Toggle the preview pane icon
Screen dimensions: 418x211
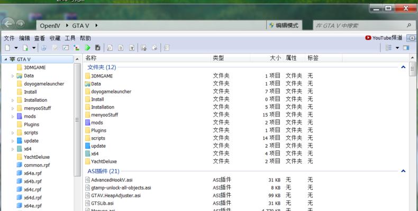406,48
